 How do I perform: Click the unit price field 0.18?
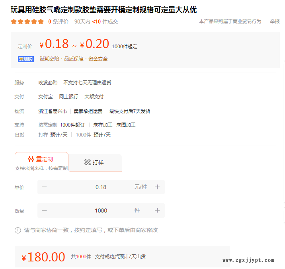pos(101,187)
